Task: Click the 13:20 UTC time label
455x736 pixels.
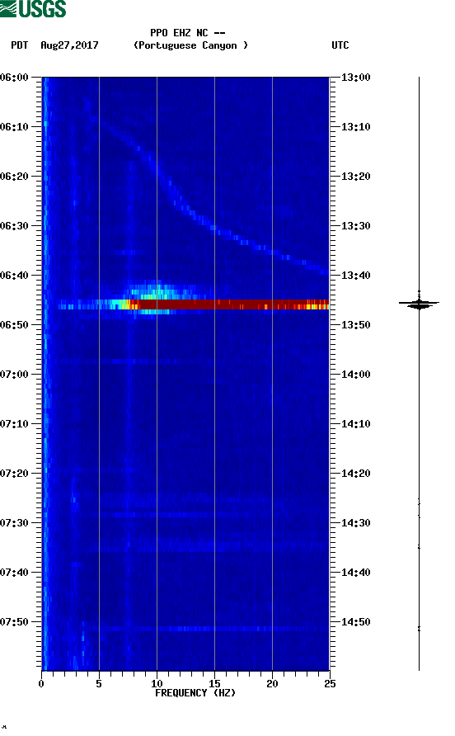Action: click(x=356, y=177)
